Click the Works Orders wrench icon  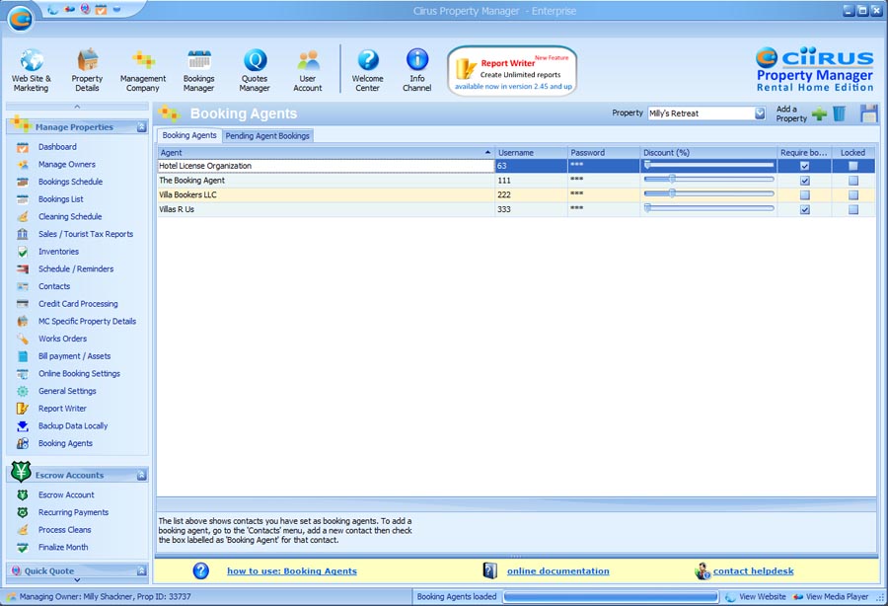(23, 340)
